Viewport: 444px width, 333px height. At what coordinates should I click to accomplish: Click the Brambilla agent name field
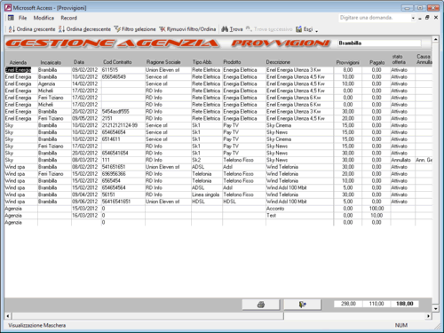click(379, 44)
